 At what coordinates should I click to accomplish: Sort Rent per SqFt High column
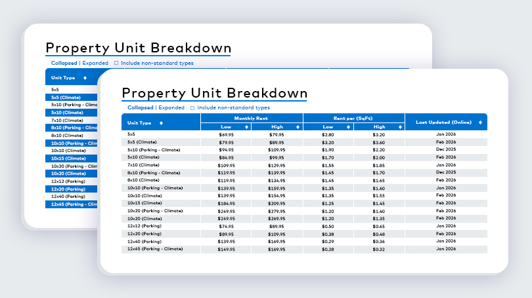(400, 127)
